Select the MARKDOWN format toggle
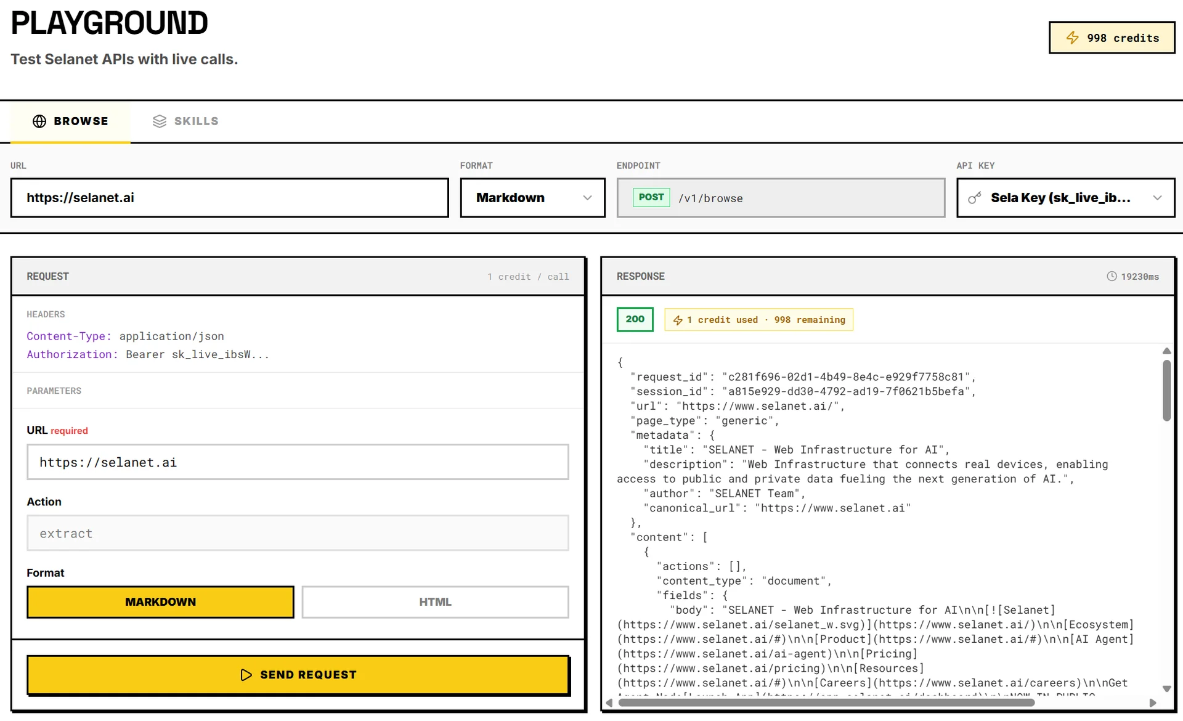 point(160,602)
